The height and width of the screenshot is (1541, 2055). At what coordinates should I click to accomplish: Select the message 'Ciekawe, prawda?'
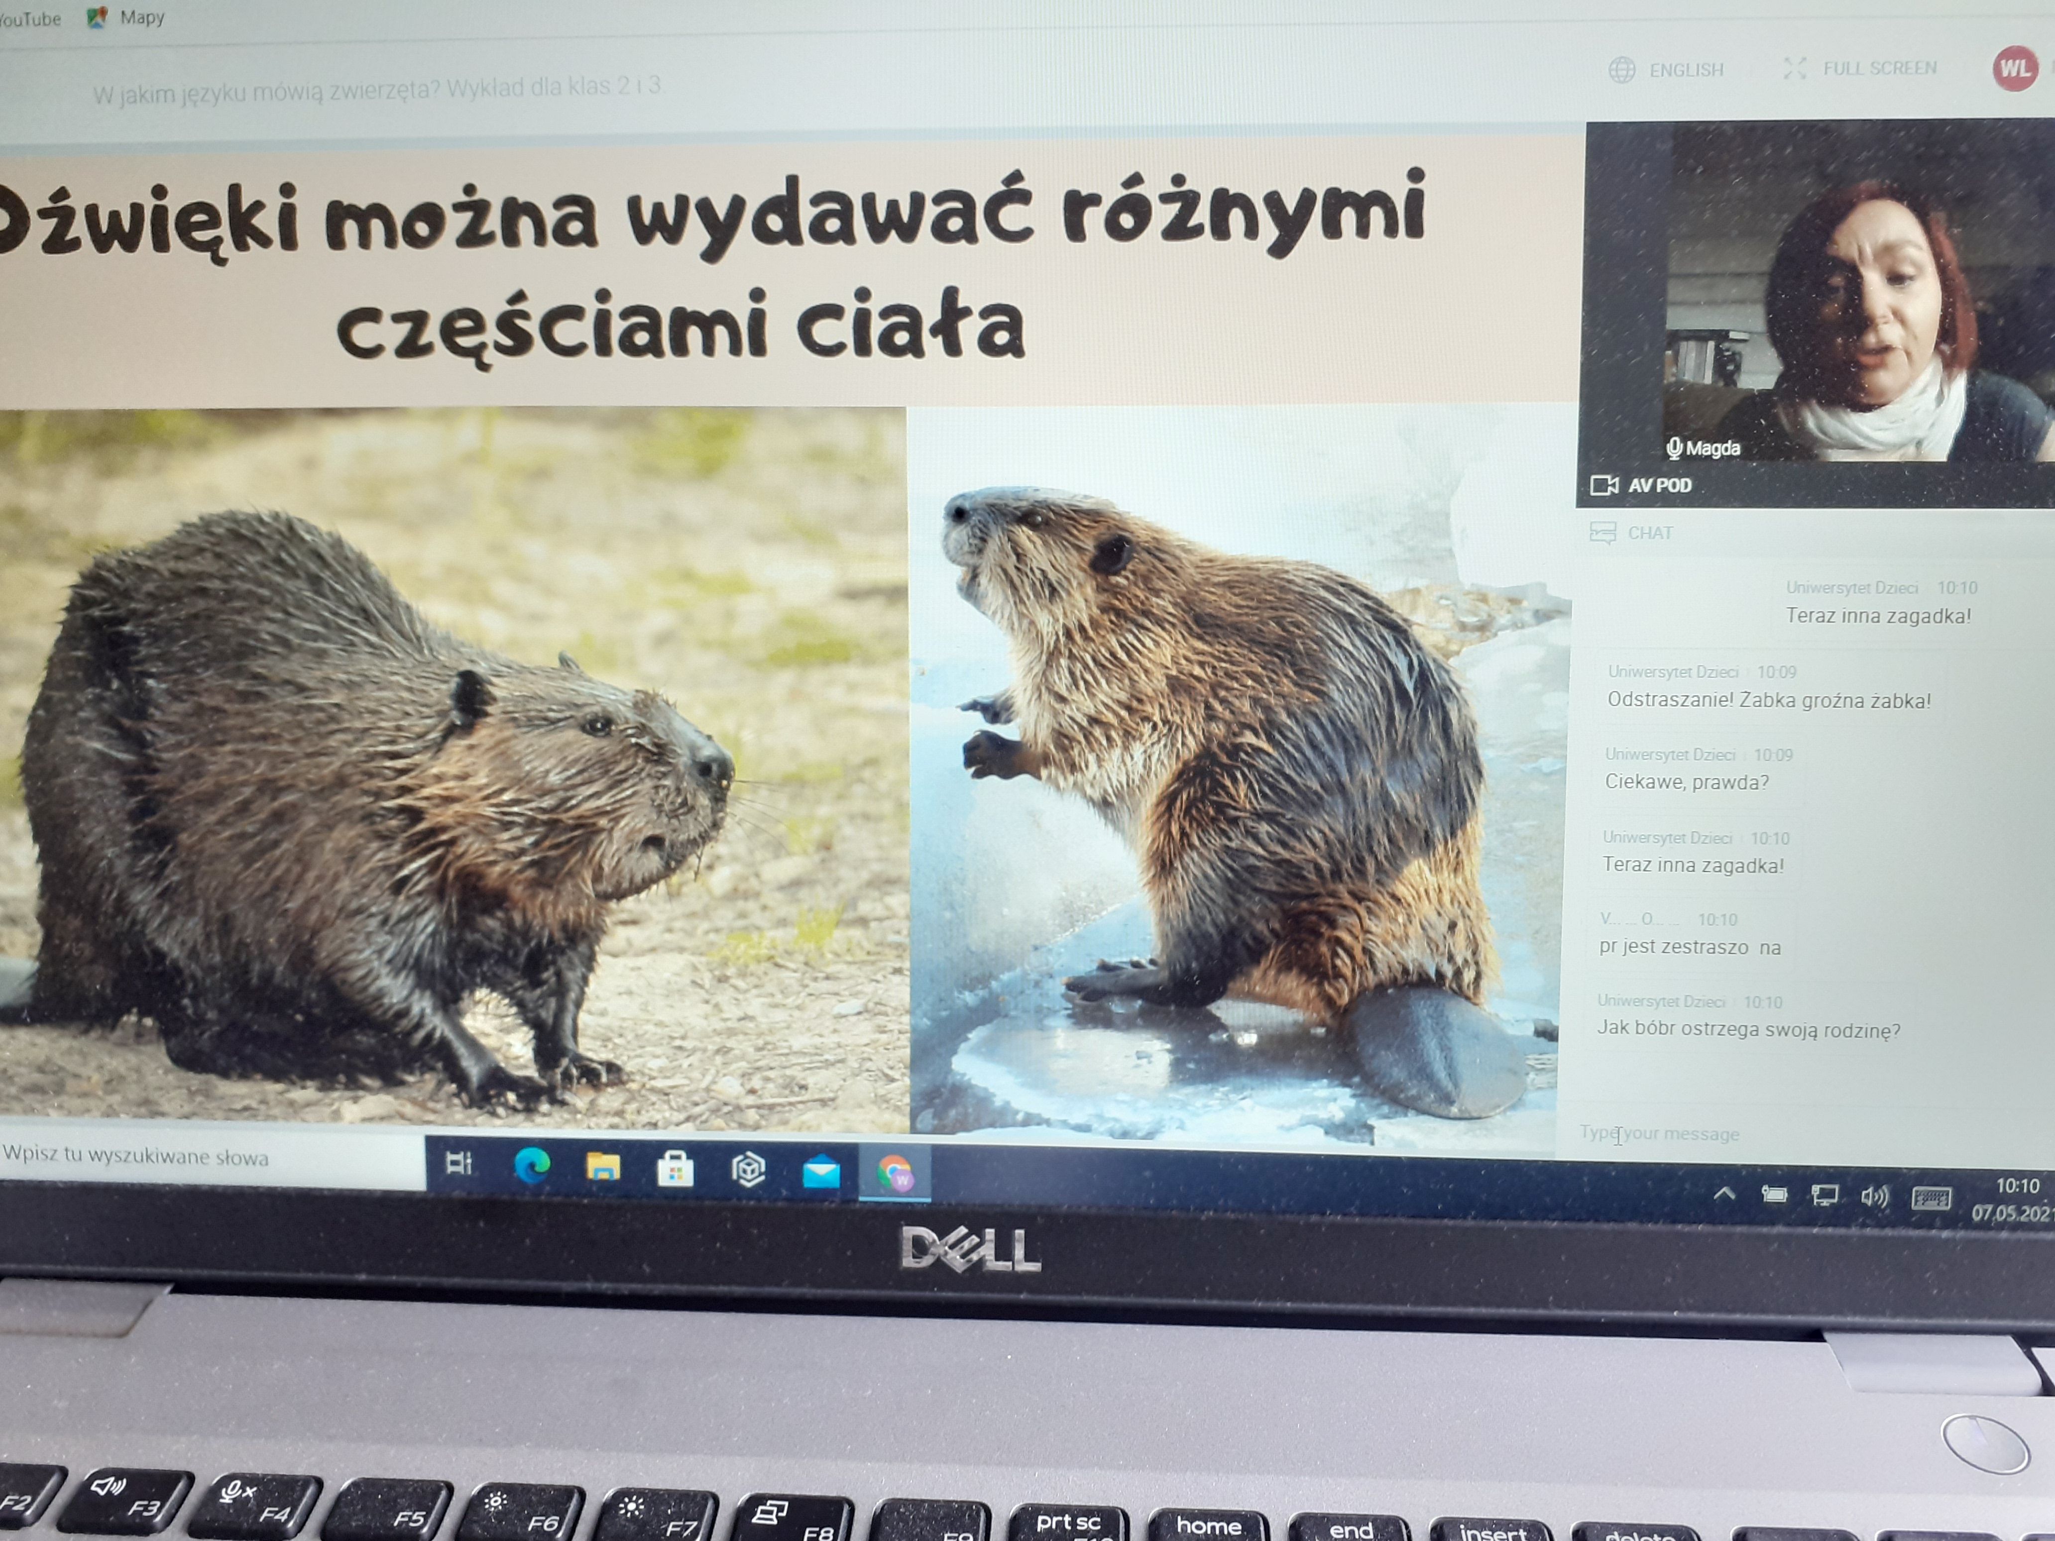[1687, 782]
